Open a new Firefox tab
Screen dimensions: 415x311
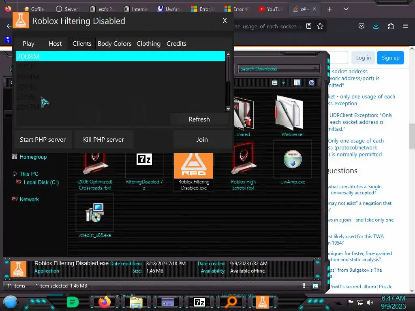pos(329,9)
